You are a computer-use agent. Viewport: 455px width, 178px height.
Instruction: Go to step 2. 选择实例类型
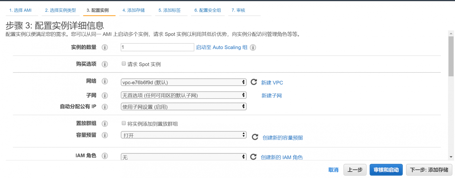[60, 10]
